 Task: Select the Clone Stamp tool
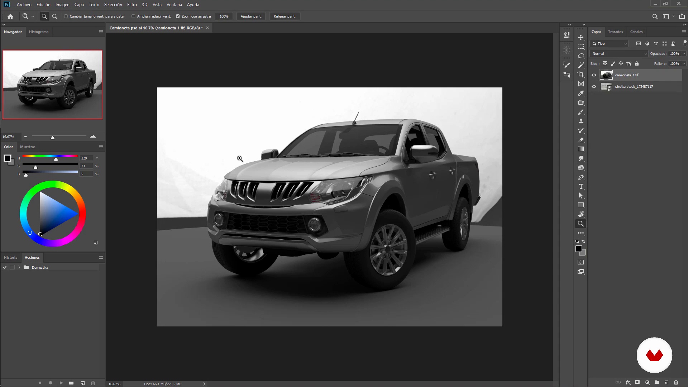click(581, 121)
